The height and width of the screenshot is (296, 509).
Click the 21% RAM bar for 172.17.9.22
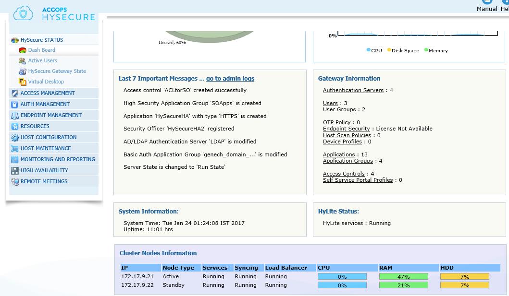[x=404, y=285]
